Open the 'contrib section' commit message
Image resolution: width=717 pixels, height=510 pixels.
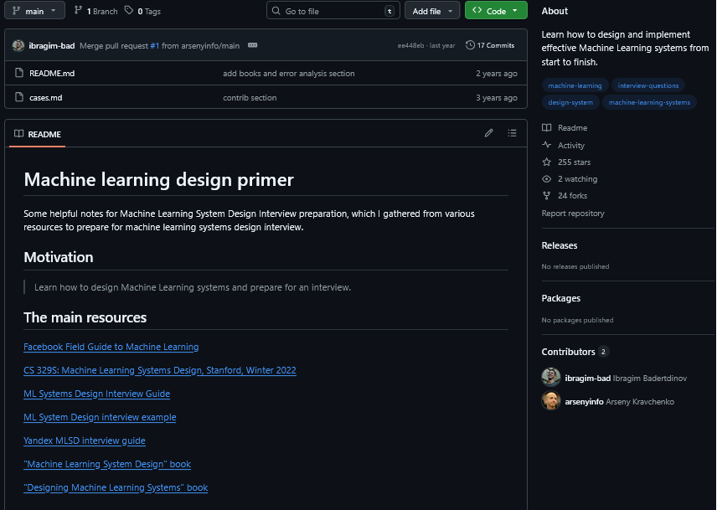250,98
